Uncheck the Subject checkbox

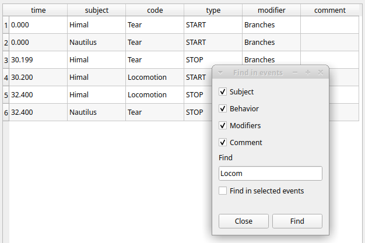(223, 91)
